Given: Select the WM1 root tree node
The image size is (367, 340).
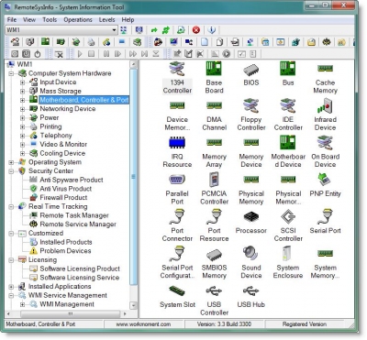Looking at the screenshot, I should coord(25,64).
